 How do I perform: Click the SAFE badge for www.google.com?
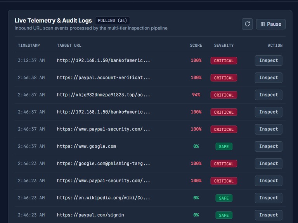coord(224,147)
